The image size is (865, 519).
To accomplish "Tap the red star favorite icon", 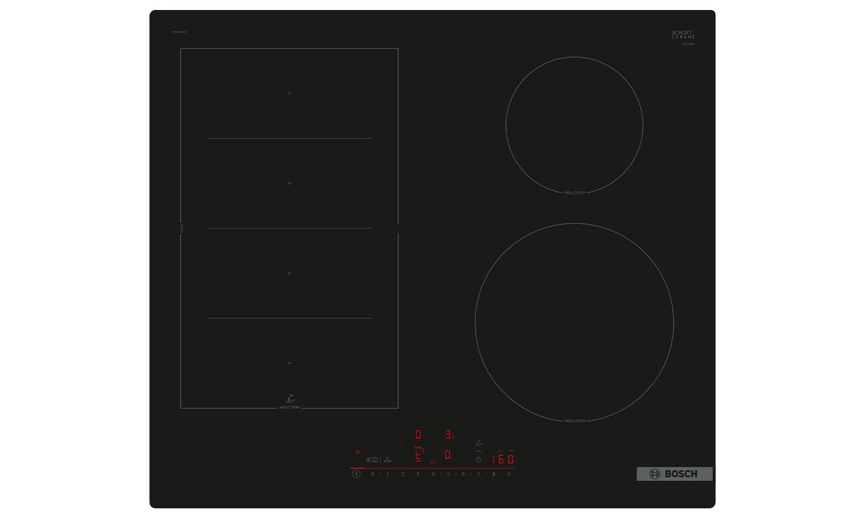I will 432,461.
